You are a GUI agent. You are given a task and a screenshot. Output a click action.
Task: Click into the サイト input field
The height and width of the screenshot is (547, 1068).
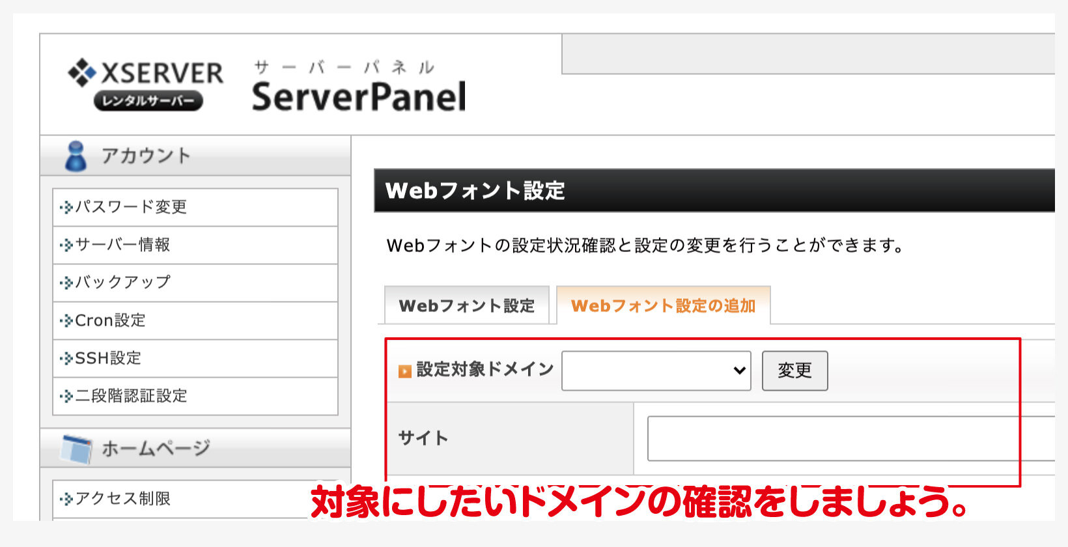[x=847, y=438]
